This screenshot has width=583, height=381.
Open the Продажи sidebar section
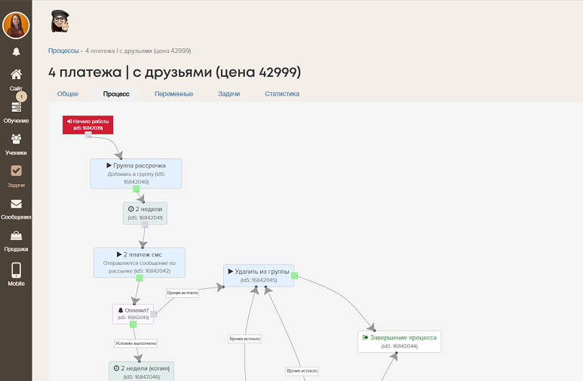coord(16,240)
